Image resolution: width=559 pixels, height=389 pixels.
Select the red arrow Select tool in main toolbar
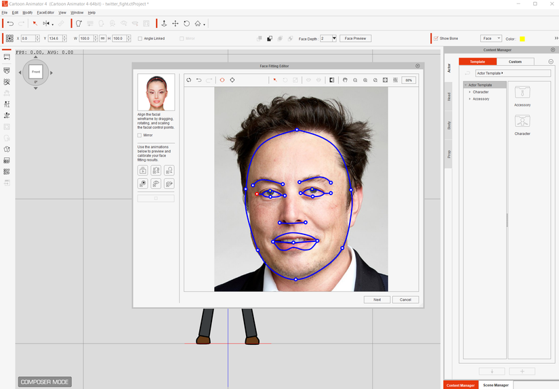(35, 24)
